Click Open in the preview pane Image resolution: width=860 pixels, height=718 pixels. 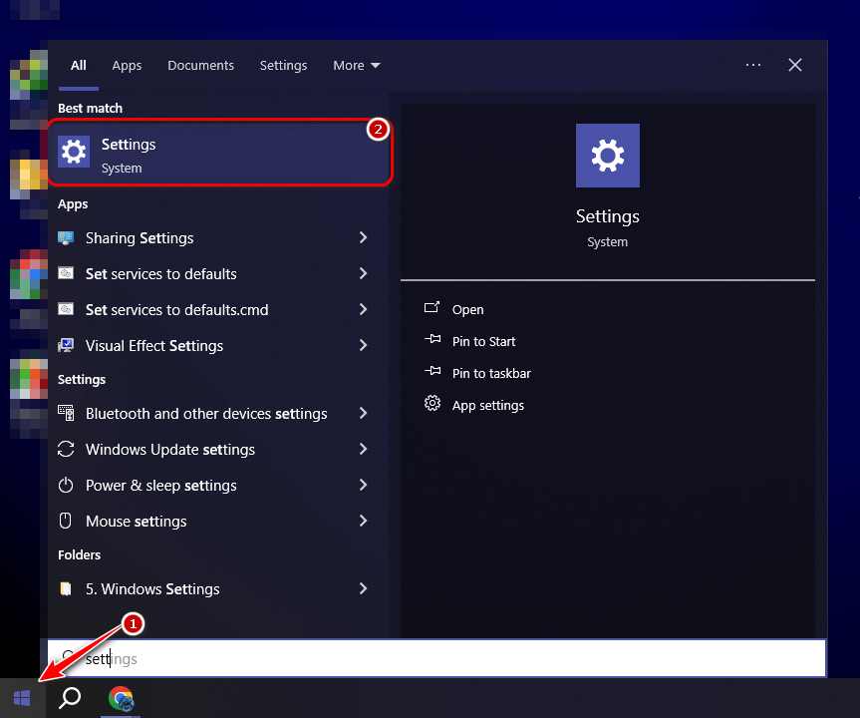(467, 309)
